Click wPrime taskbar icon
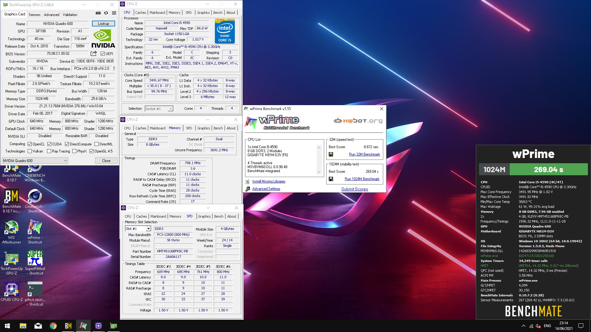 [x=83, y=326]
